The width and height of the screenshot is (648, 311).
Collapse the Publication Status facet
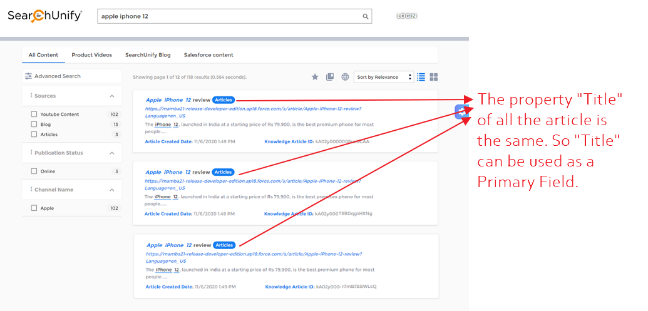tap(112, 153)
